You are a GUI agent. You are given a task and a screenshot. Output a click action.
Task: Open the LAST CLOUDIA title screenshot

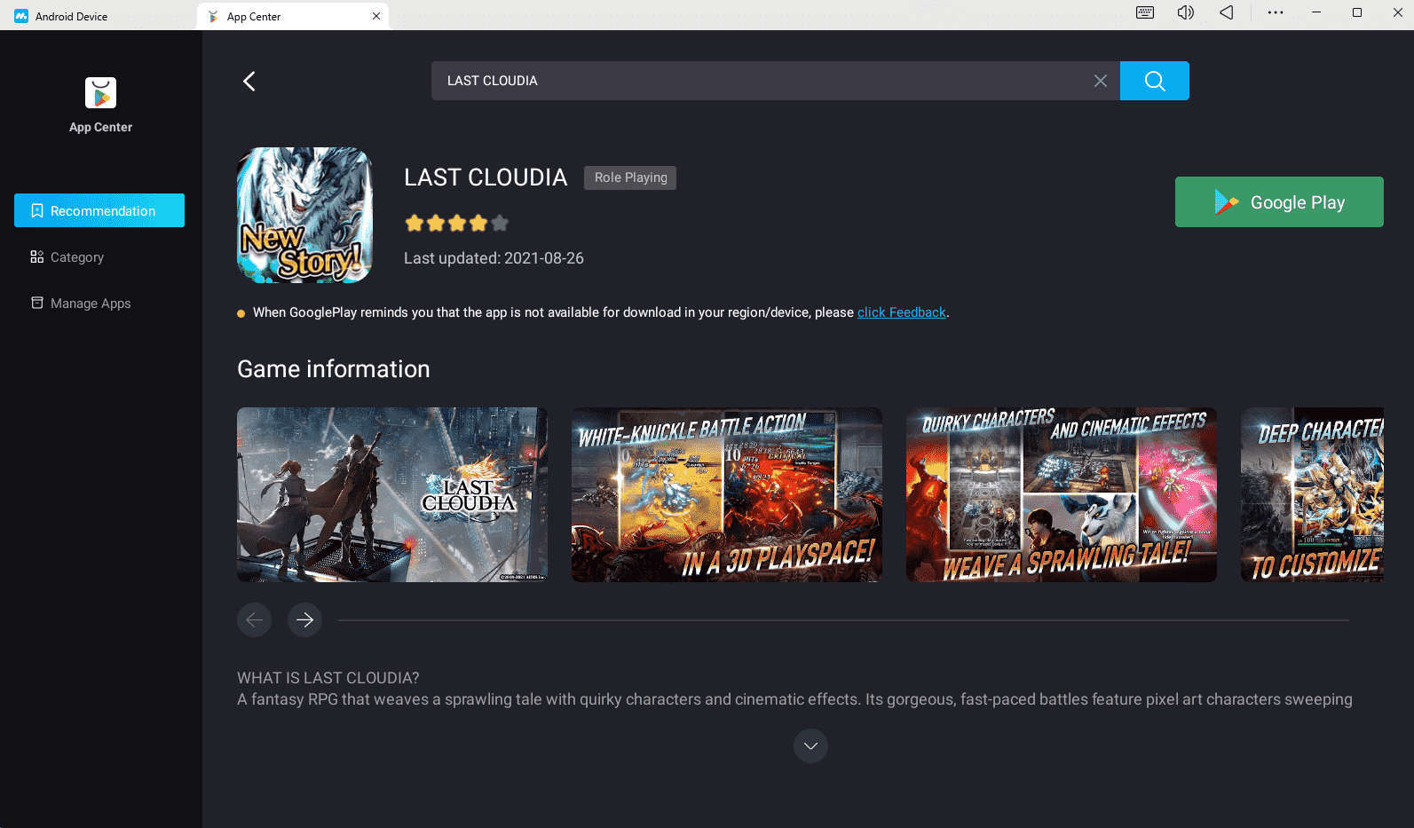pyautogui.click(x=392, y=494)
